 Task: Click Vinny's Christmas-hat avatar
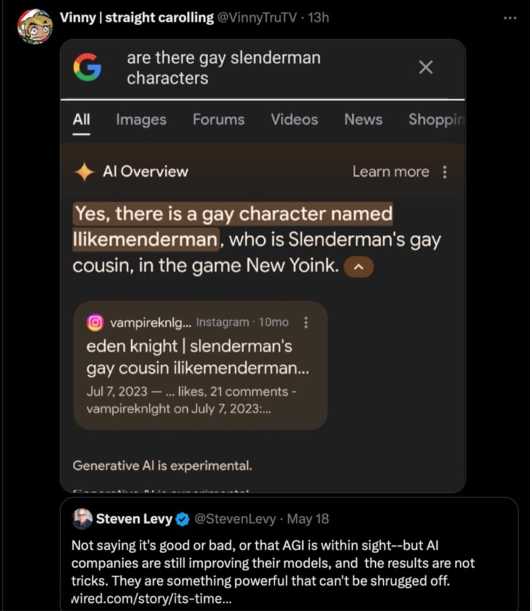[34, 24]
